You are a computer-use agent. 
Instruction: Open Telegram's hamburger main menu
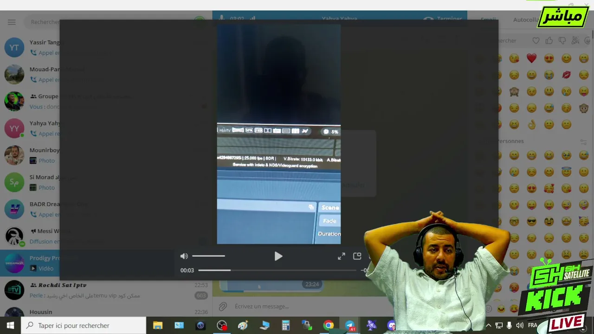(x=12, y=22)
